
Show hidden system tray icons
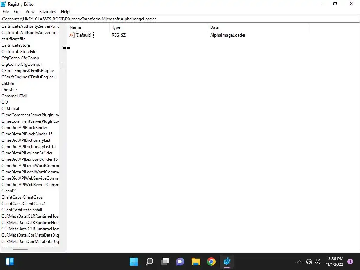coord(299,262)
